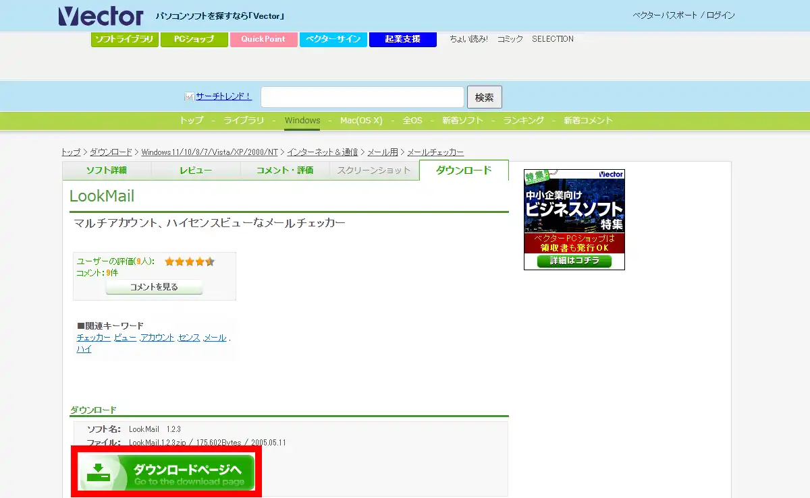Click the メールチェッカー breadcrumb link
Screen dimensions: 810x498
tap(435, 152)
